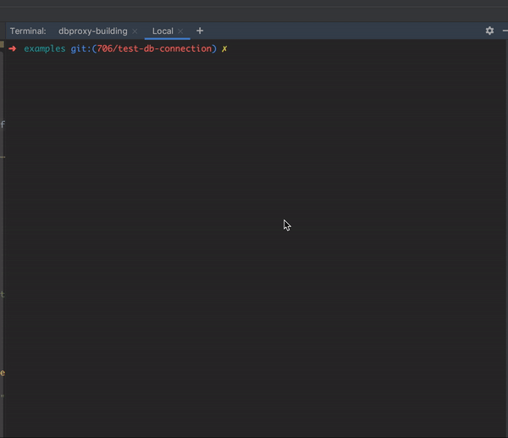The image size is (508, 438).
Task: Select the Local terminal tab
Action: tap(163, 30)
